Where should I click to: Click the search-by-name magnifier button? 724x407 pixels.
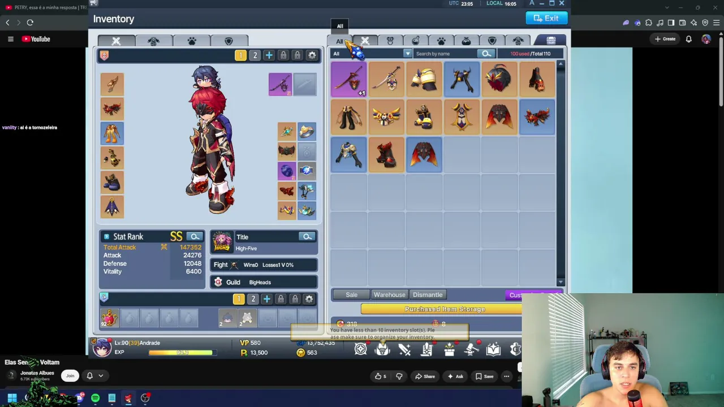click(x=486, y=54)
